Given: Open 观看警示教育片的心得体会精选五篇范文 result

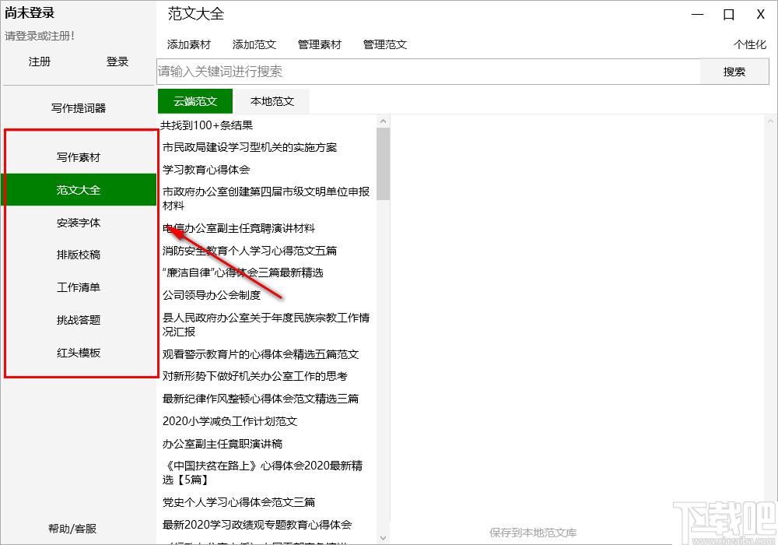Looking at the screenshot, I should (261, 354).
